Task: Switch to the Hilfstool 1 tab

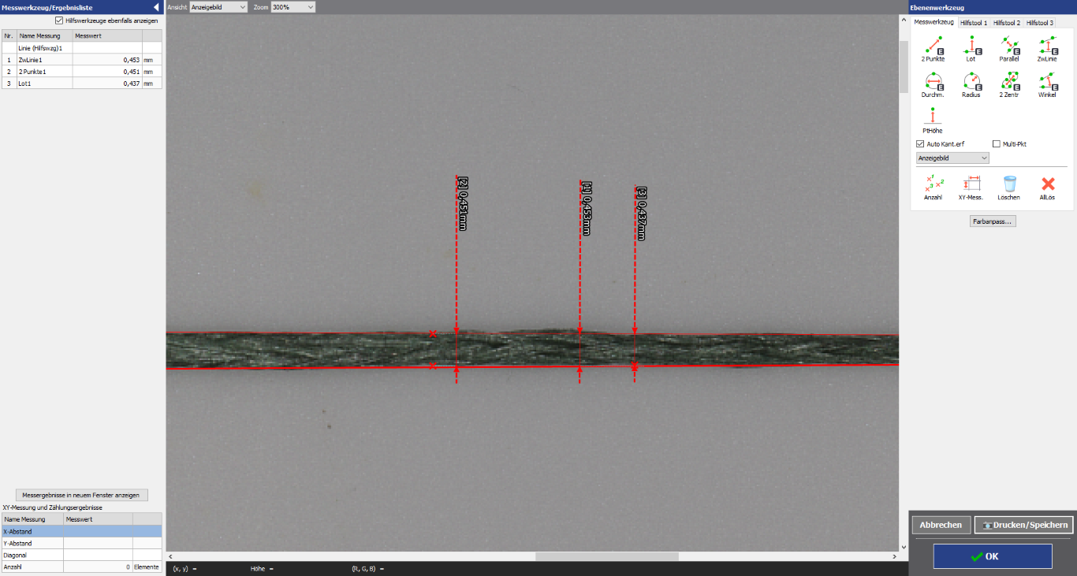Action: pos(973,23)
